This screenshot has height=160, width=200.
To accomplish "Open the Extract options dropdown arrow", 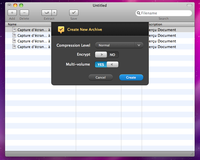I will click(x=54, y=13).
